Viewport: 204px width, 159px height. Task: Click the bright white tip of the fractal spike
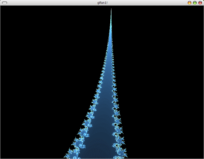pos(111,10)
